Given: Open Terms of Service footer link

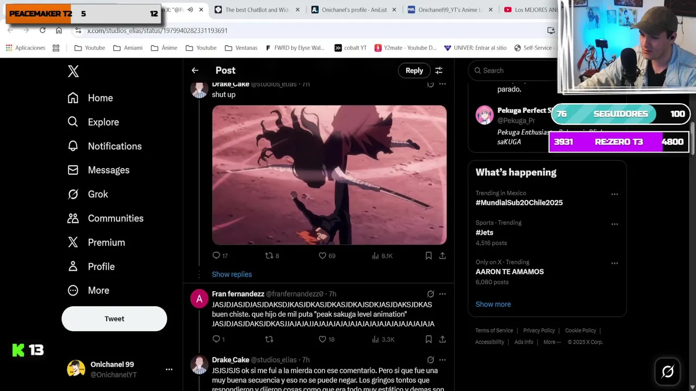Looking at the screenshot, I should 494,330.
